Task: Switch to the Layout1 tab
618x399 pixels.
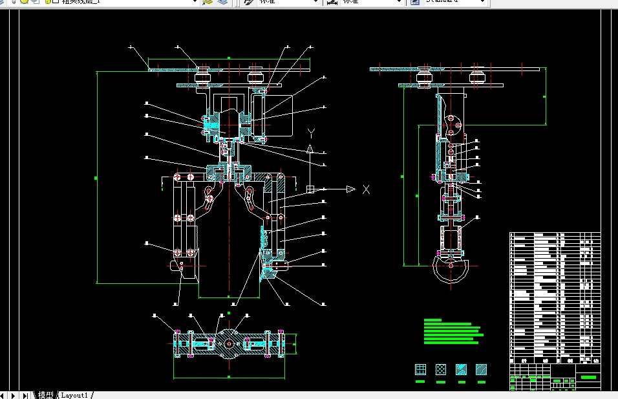Action: [74, 395]
